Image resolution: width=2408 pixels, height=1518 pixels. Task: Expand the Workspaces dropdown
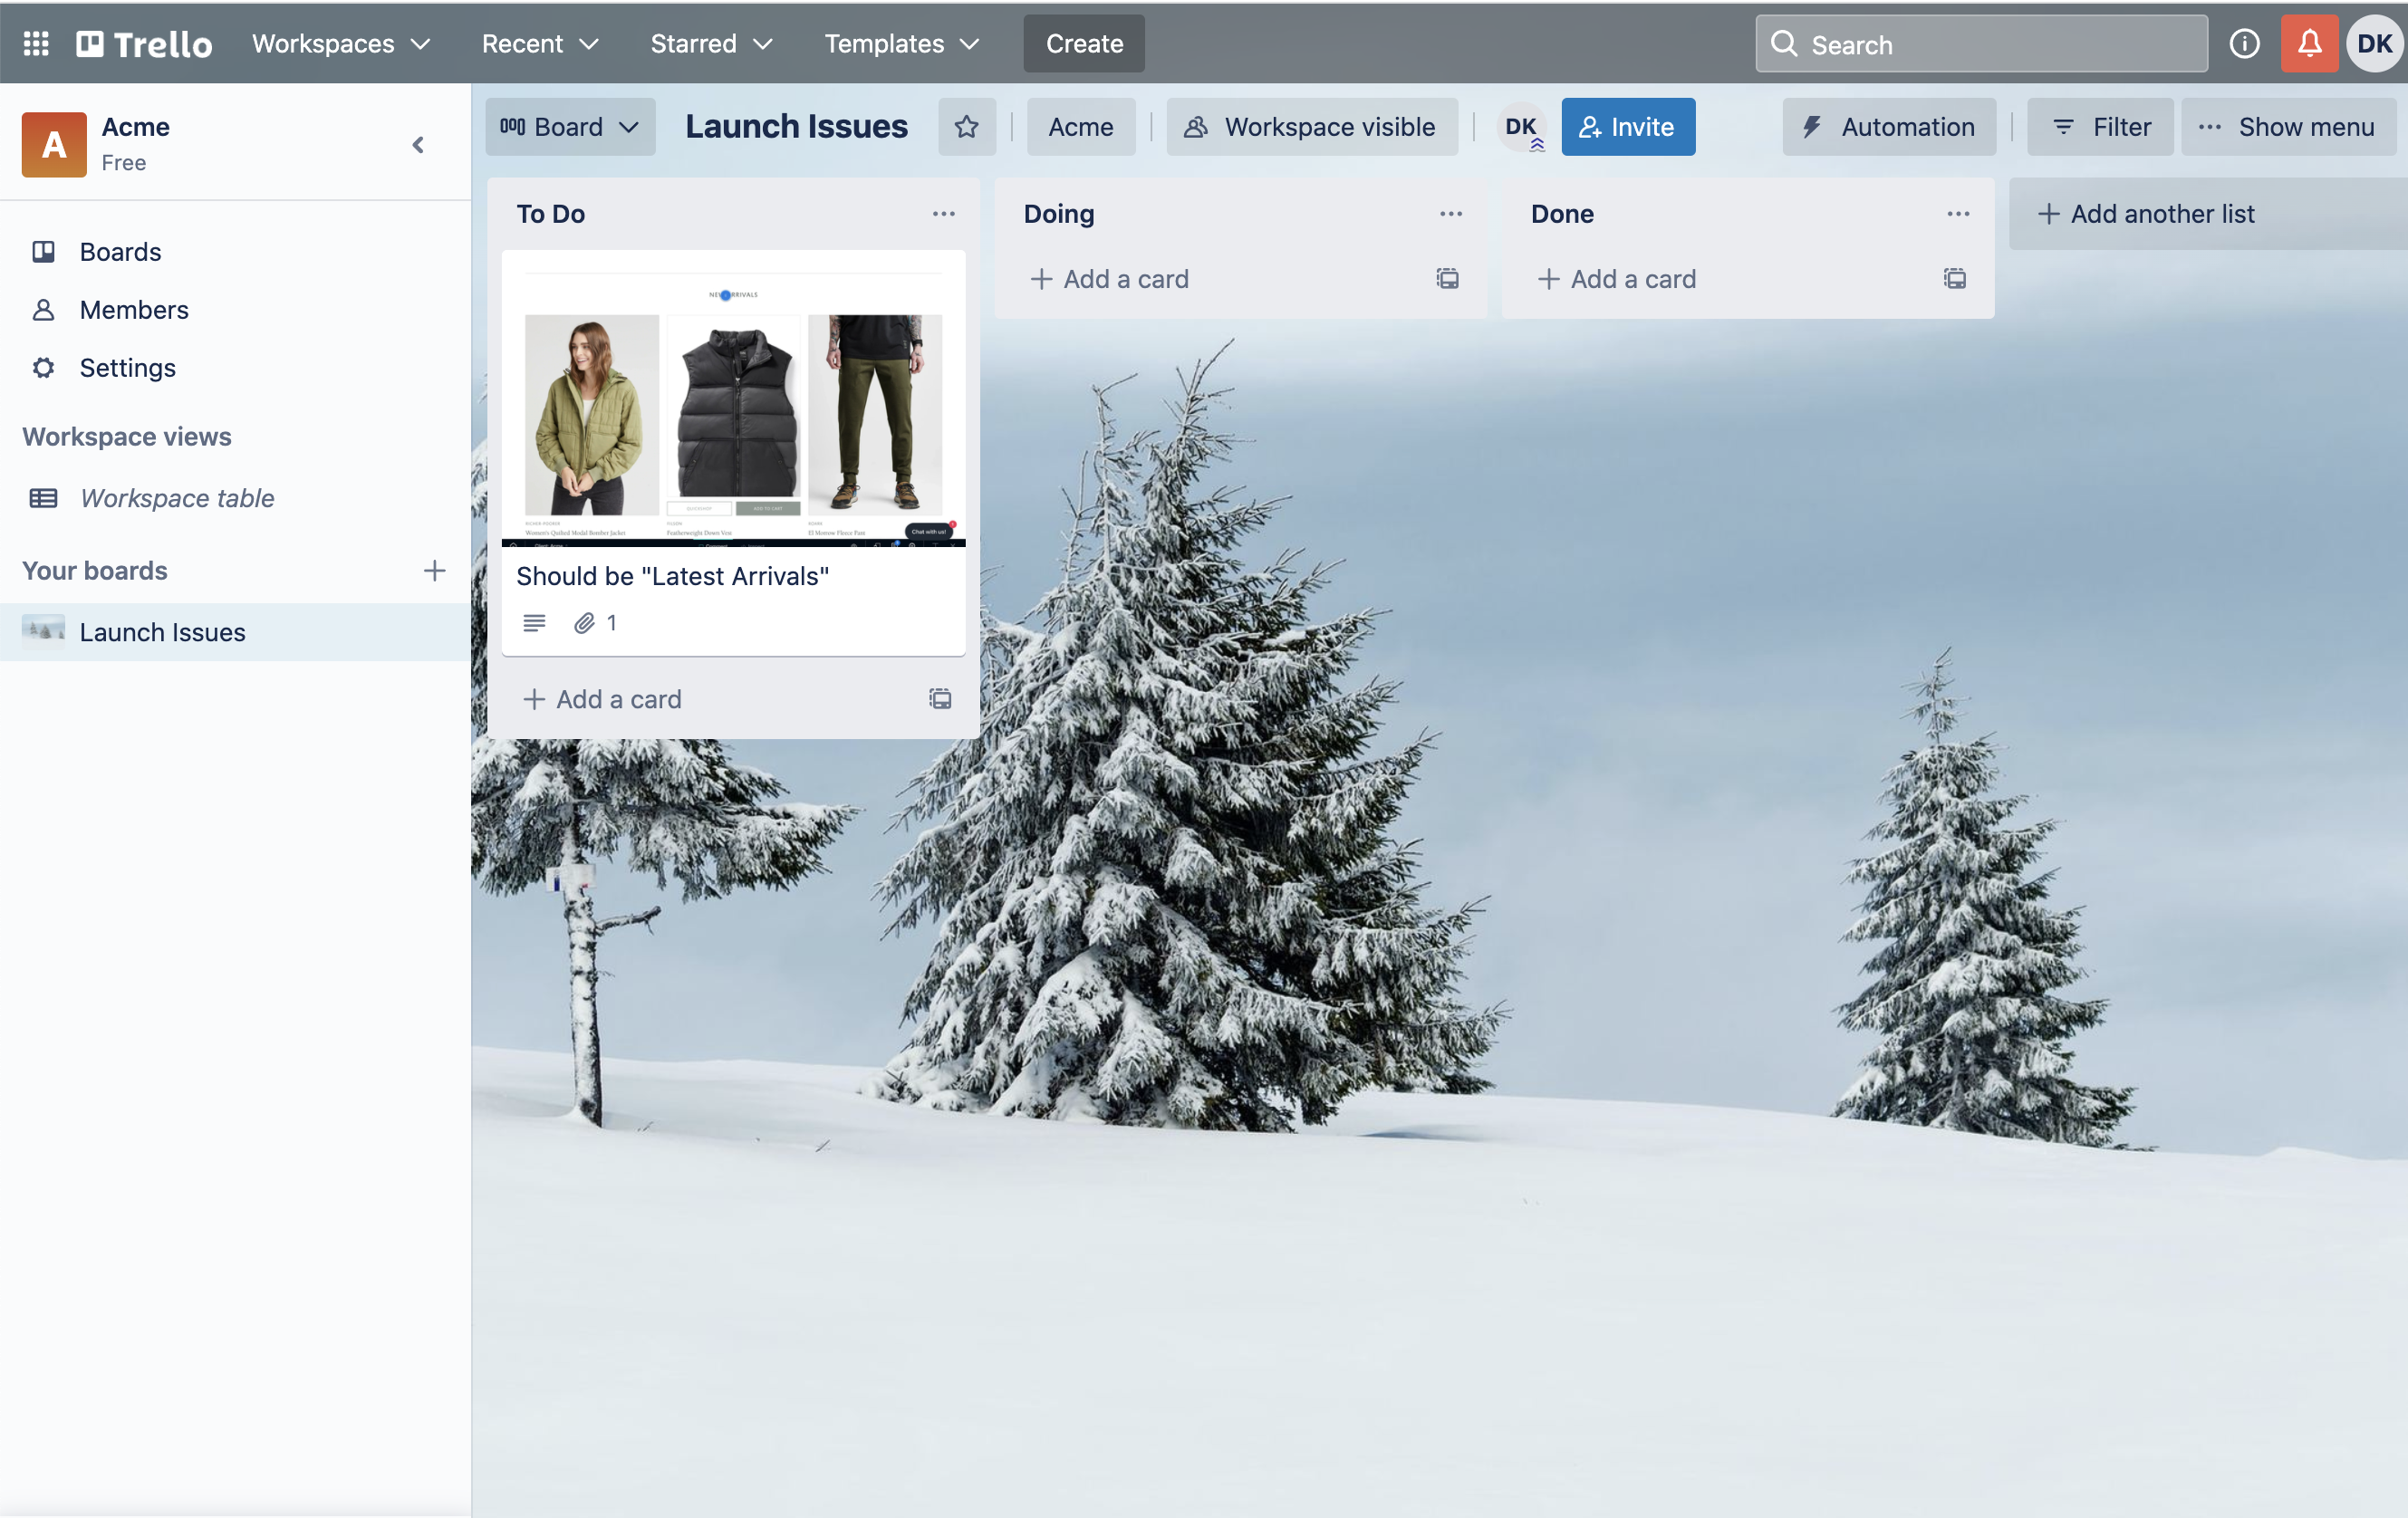coord(341,43)
